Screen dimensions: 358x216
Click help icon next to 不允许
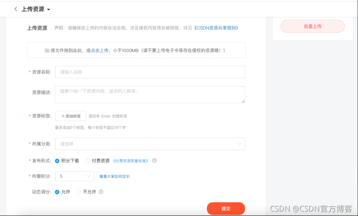101,192
